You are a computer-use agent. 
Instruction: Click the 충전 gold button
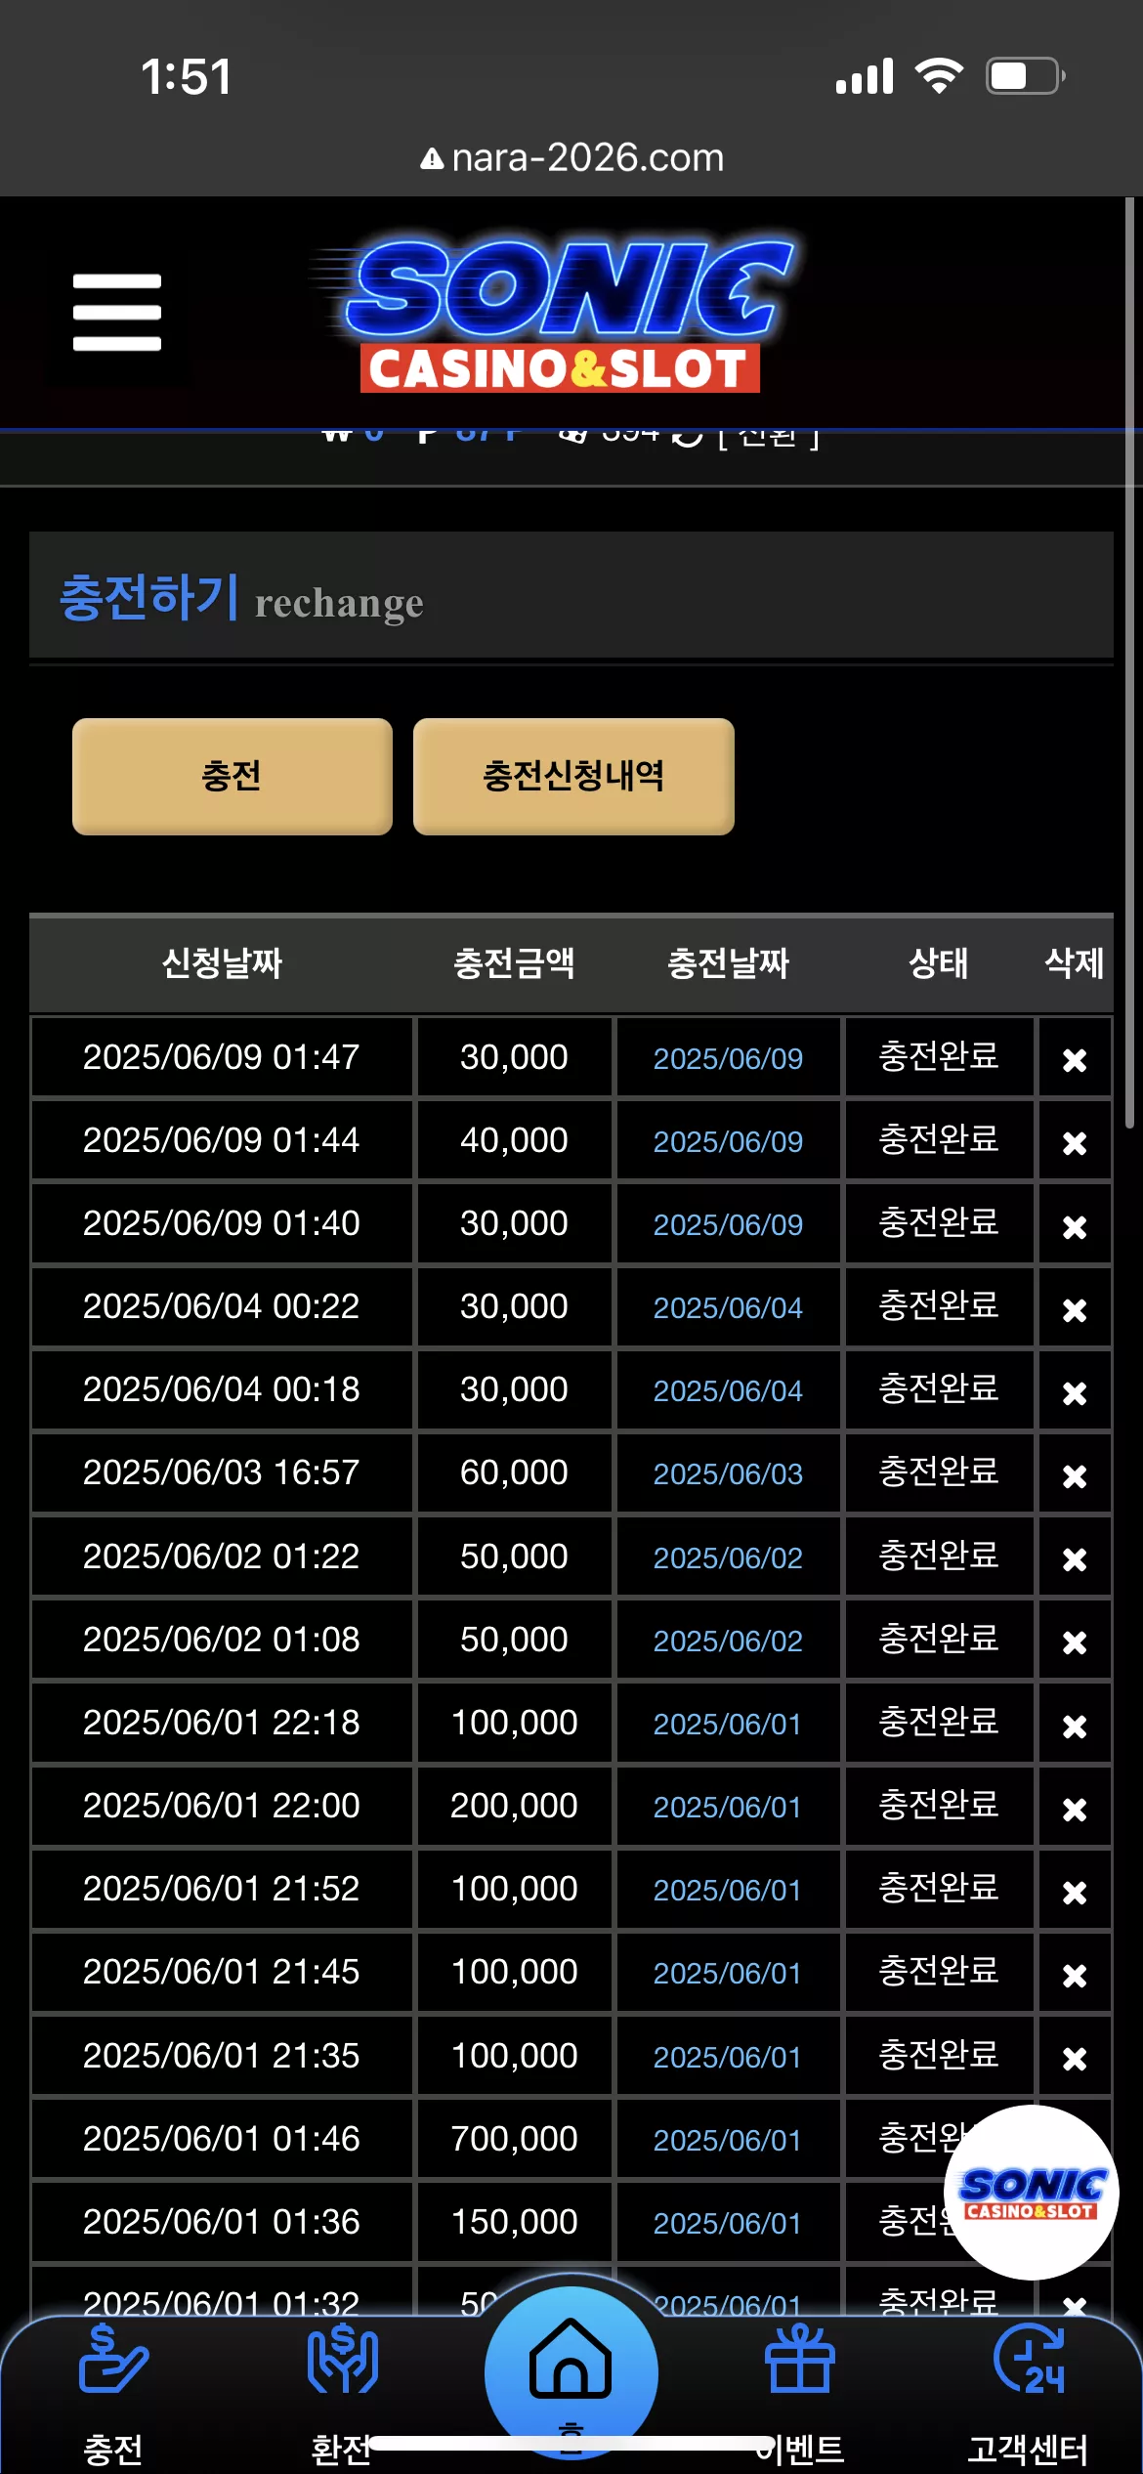coord(233,777)
